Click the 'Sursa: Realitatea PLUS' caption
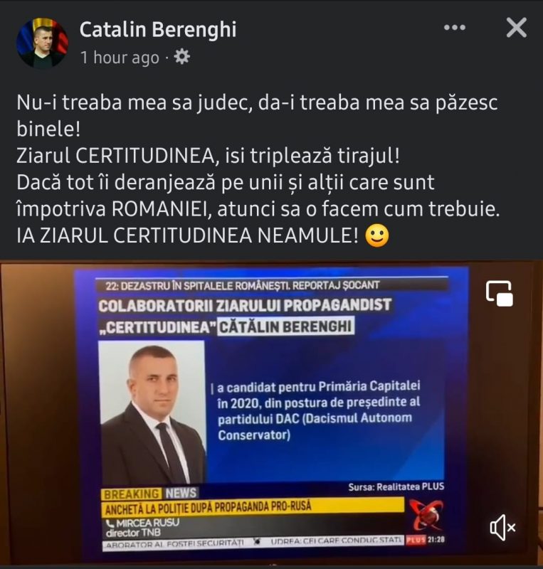Image resolution: width=543 pixels, height=569 pixels. (396, 487)
